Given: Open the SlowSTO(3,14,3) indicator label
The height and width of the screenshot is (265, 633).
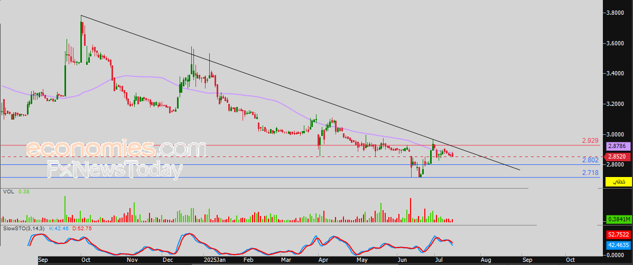Looking at the screenshot, I should [24, 228].
